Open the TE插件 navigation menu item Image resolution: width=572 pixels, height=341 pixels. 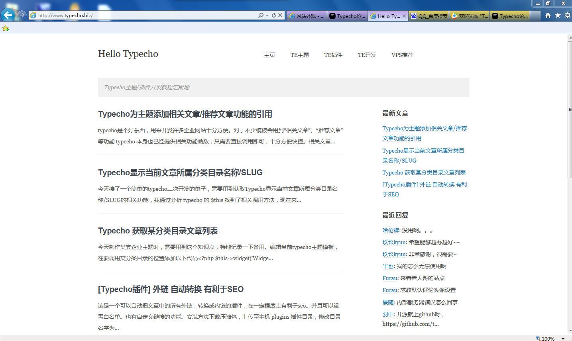point(333,55)
